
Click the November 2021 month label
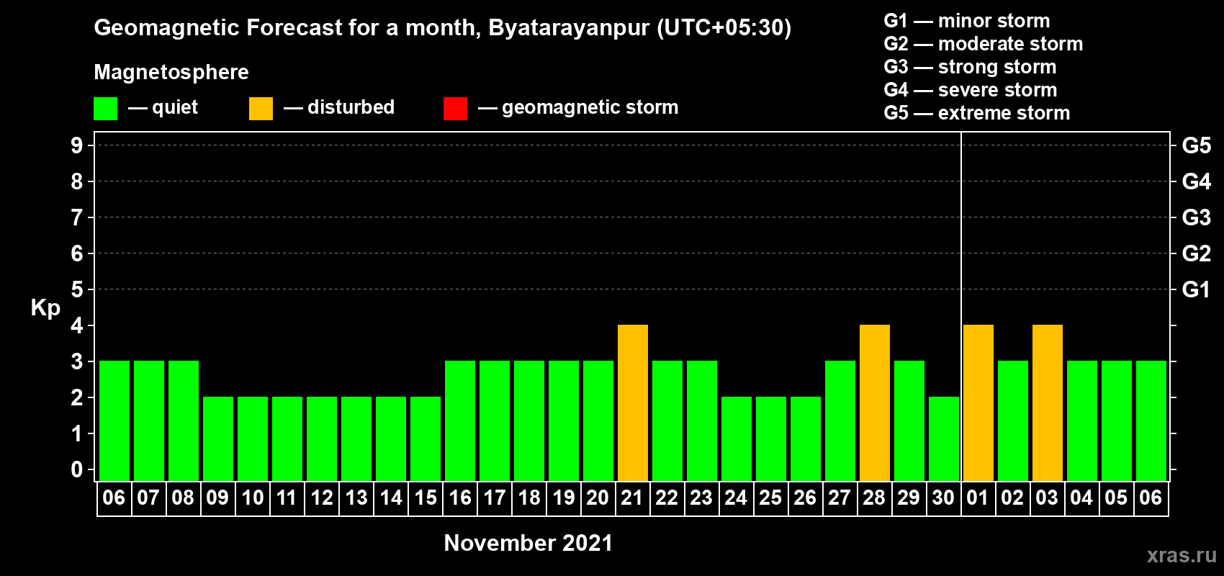(528, 543)
